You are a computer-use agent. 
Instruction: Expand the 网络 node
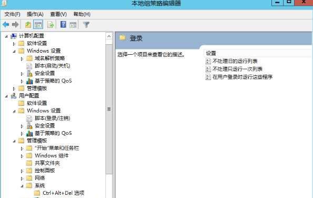(22, 179)
